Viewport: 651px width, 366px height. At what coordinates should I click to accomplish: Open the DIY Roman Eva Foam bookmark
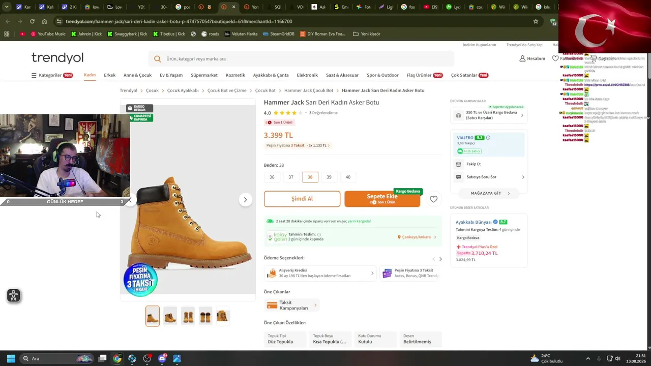[322, 34]
